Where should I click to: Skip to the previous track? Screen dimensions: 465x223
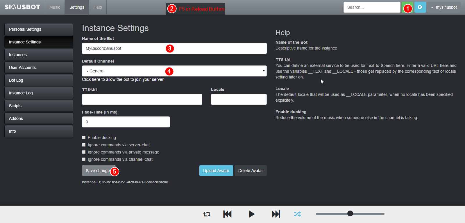point(227,214)
